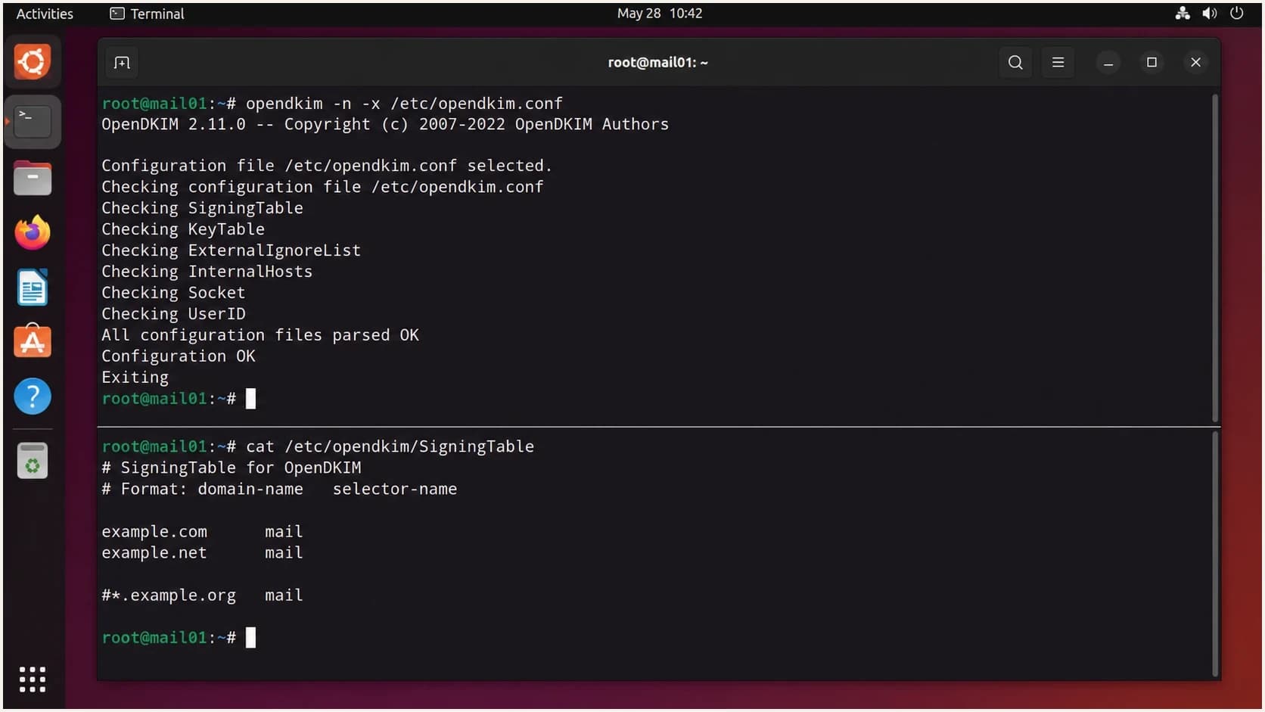
Task: Click '# SigningTable for OpenDKIM' comment line
Action: point(232,468)
